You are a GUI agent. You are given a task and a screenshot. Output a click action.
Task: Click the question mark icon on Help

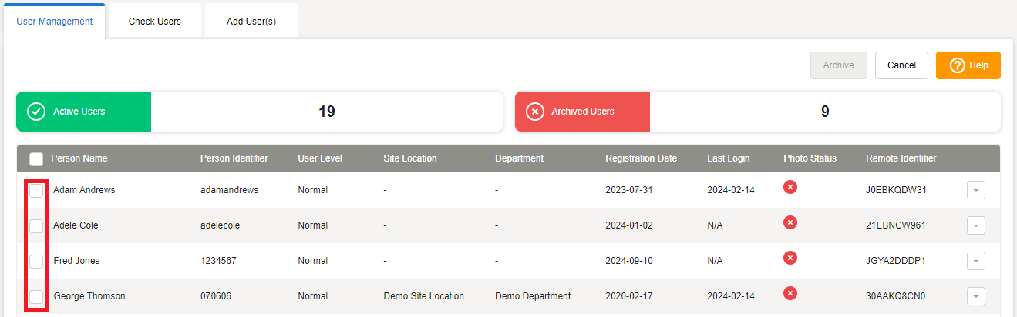[x=957, y=65]
